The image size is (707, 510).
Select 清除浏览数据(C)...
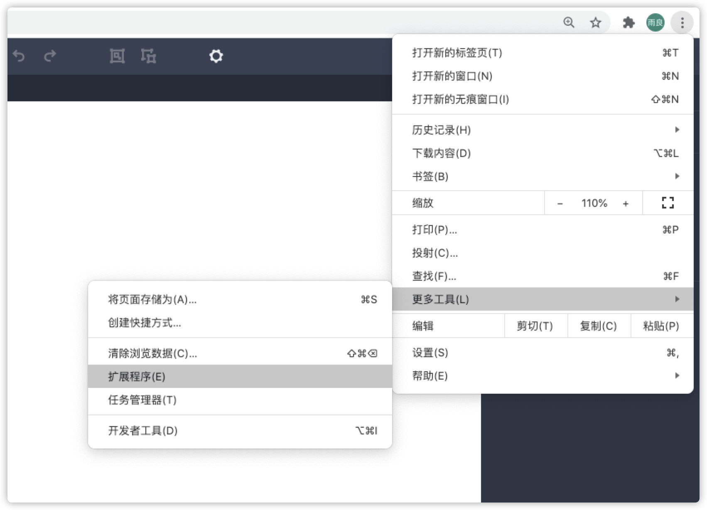pos(240,353)
